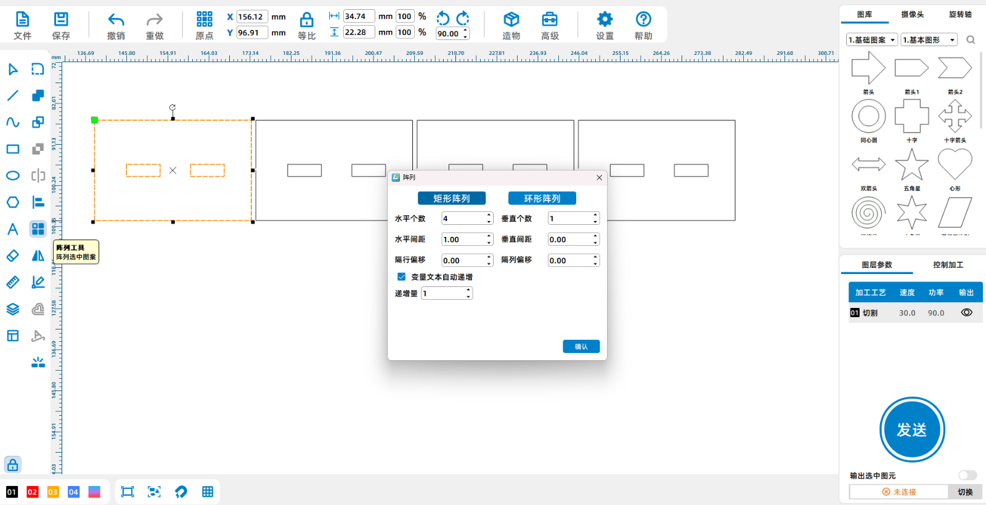Expand the 1.基本图形 dropdown

[x=929, y=40]
